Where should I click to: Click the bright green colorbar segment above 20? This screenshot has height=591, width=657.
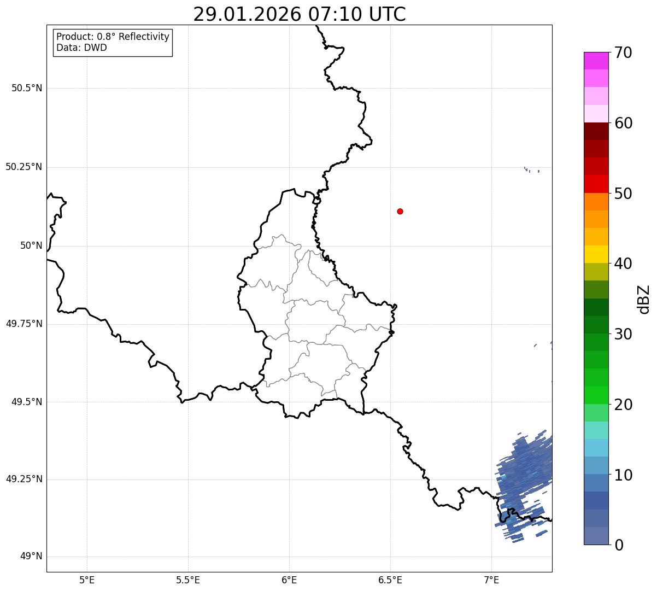[596, 395]
